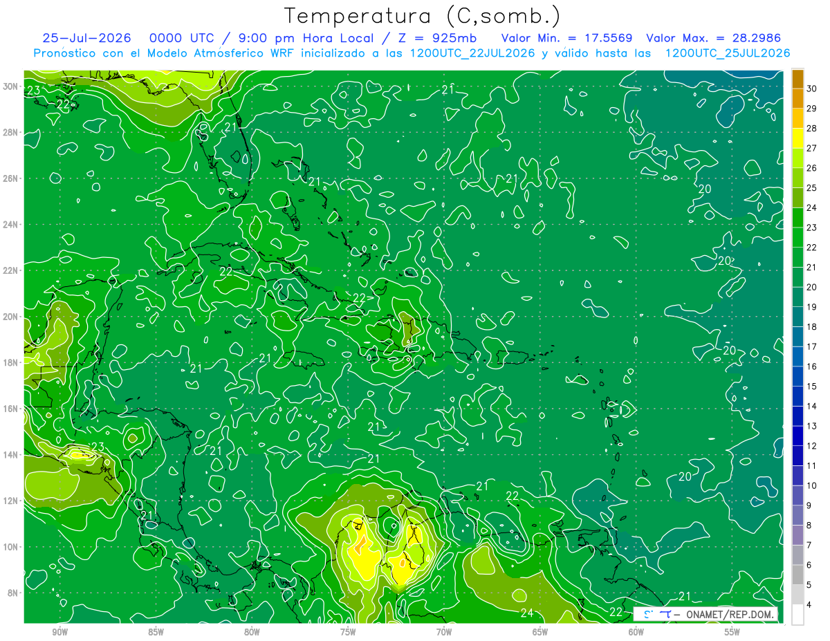This screenshot has height=641, width=830.
Task: Click the "90W" longitude label
Action: coord(59,632)
